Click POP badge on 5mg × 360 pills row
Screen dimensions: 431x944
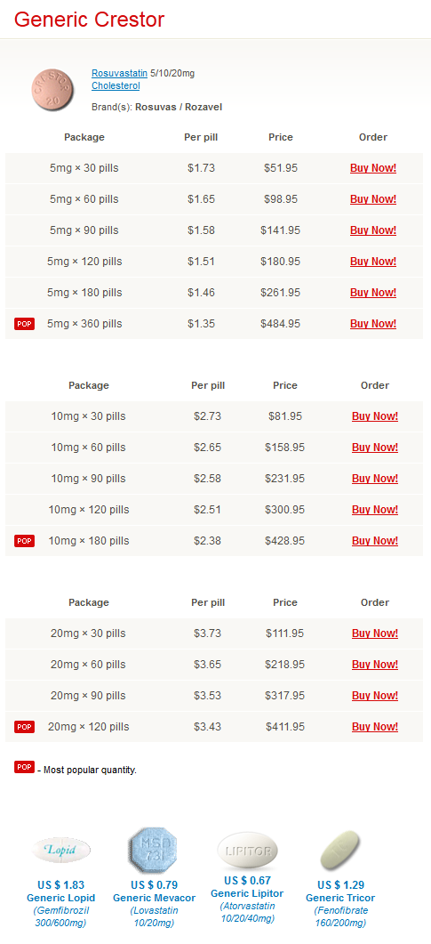(25, 324)
